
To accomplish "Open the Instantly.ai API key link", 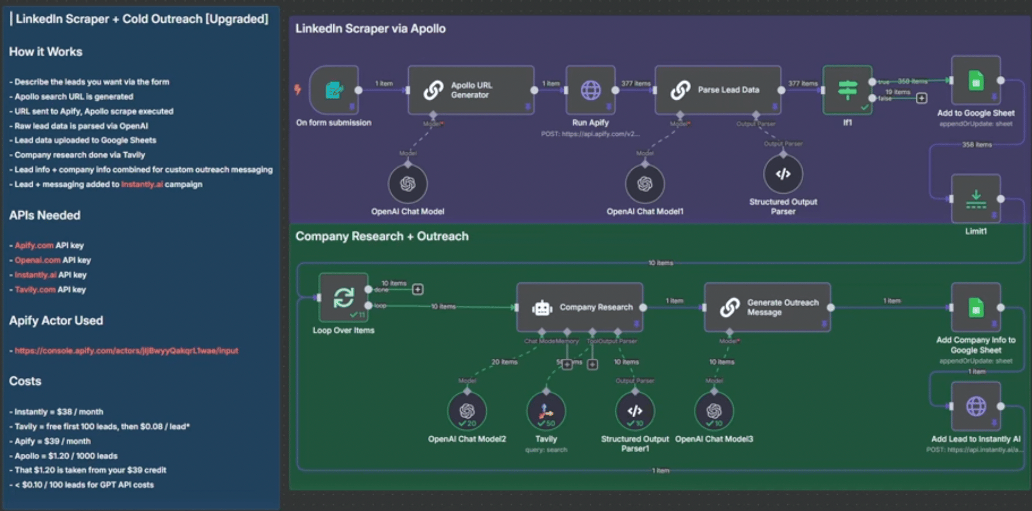I will [36, 275].
